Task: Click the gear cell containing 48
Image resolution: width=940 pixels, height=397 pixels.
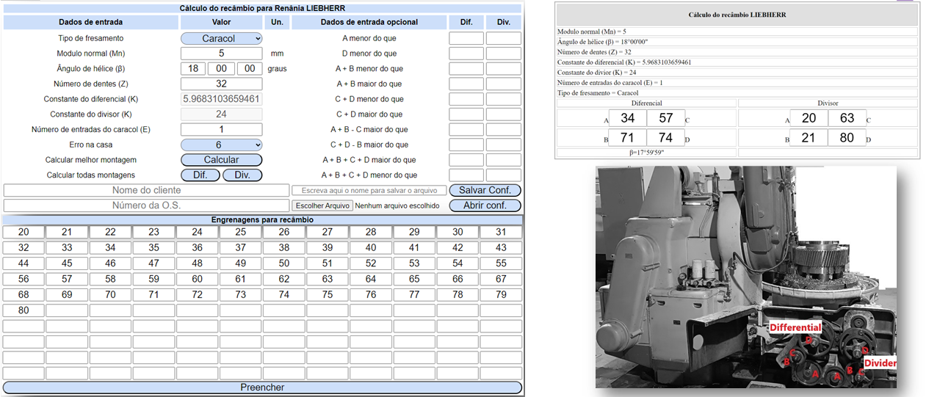Action: coord(197,263)
